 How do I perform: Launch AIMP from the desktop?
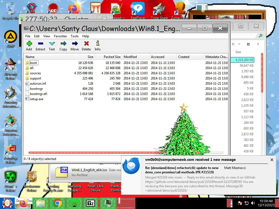pos(11,39)
